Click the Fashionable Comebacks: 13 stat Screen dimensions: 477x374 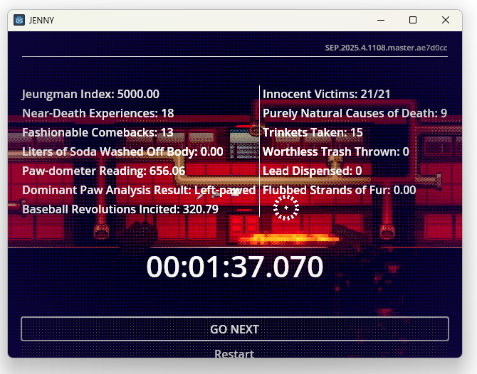coord(98,132)
